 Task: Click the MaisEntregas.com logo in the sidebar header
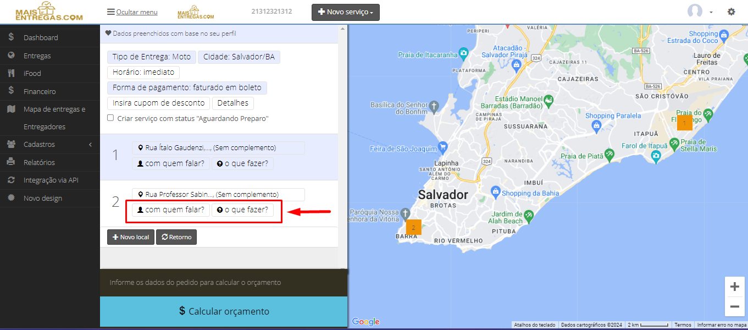[49, 12]
